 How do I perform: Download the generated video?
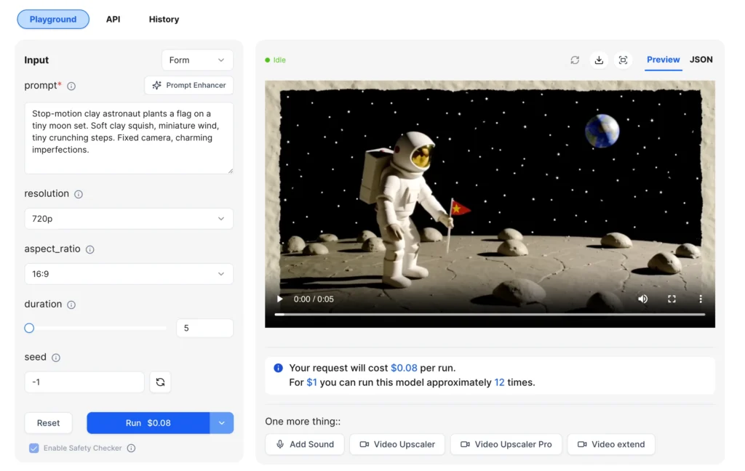tap(599, 60)
